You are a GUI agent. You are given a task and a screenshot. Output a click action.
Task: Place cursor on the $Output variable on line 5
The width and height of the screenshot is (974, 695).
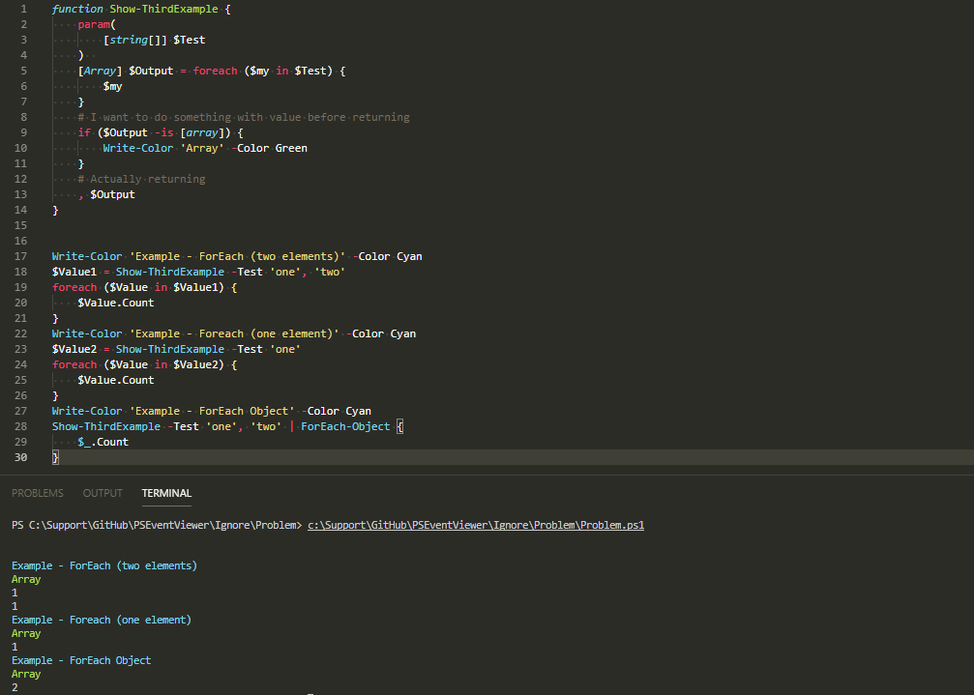150,70
